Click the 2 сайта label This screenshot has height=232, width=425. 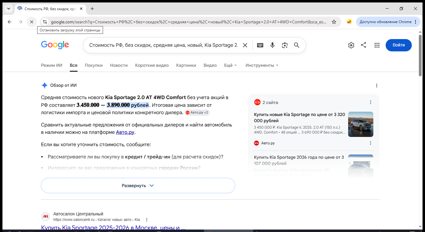(x=270, y=102)
